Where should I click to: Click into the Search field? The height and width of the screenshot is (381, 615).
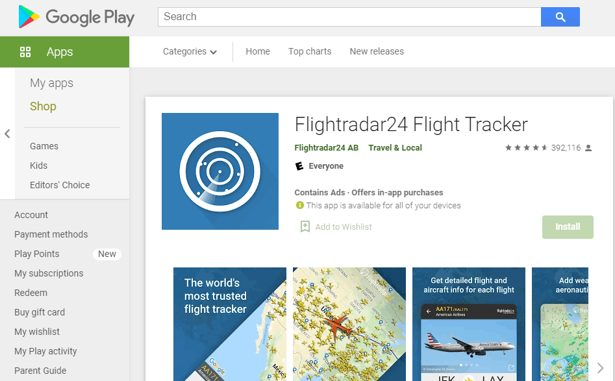(349, 17)
